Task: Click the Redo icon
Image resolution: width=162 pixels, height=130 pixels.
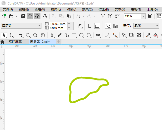Action: click(89, 16)
